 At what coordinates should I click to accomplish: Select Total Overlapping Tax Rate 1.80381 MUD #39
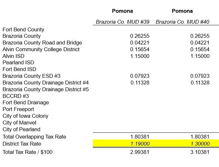point(140,137)
